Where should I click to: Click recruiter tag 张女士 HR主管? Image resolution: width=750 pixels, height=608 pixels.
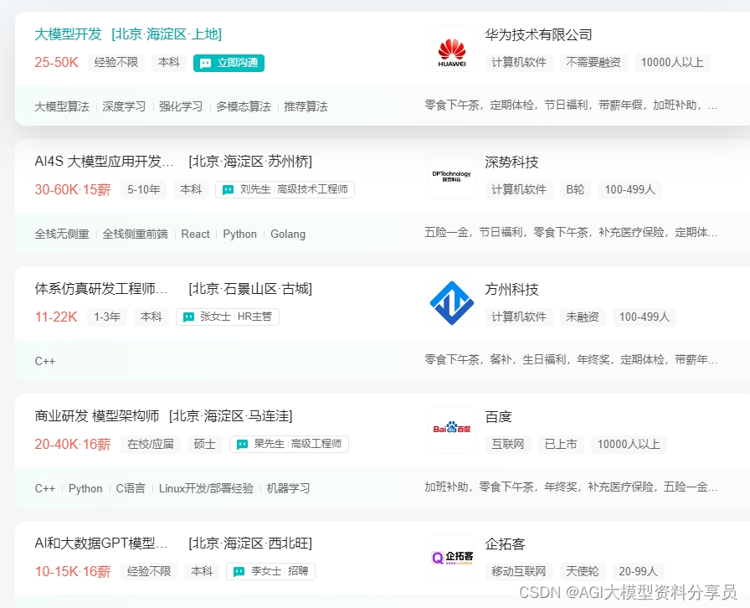coord(228,317)
